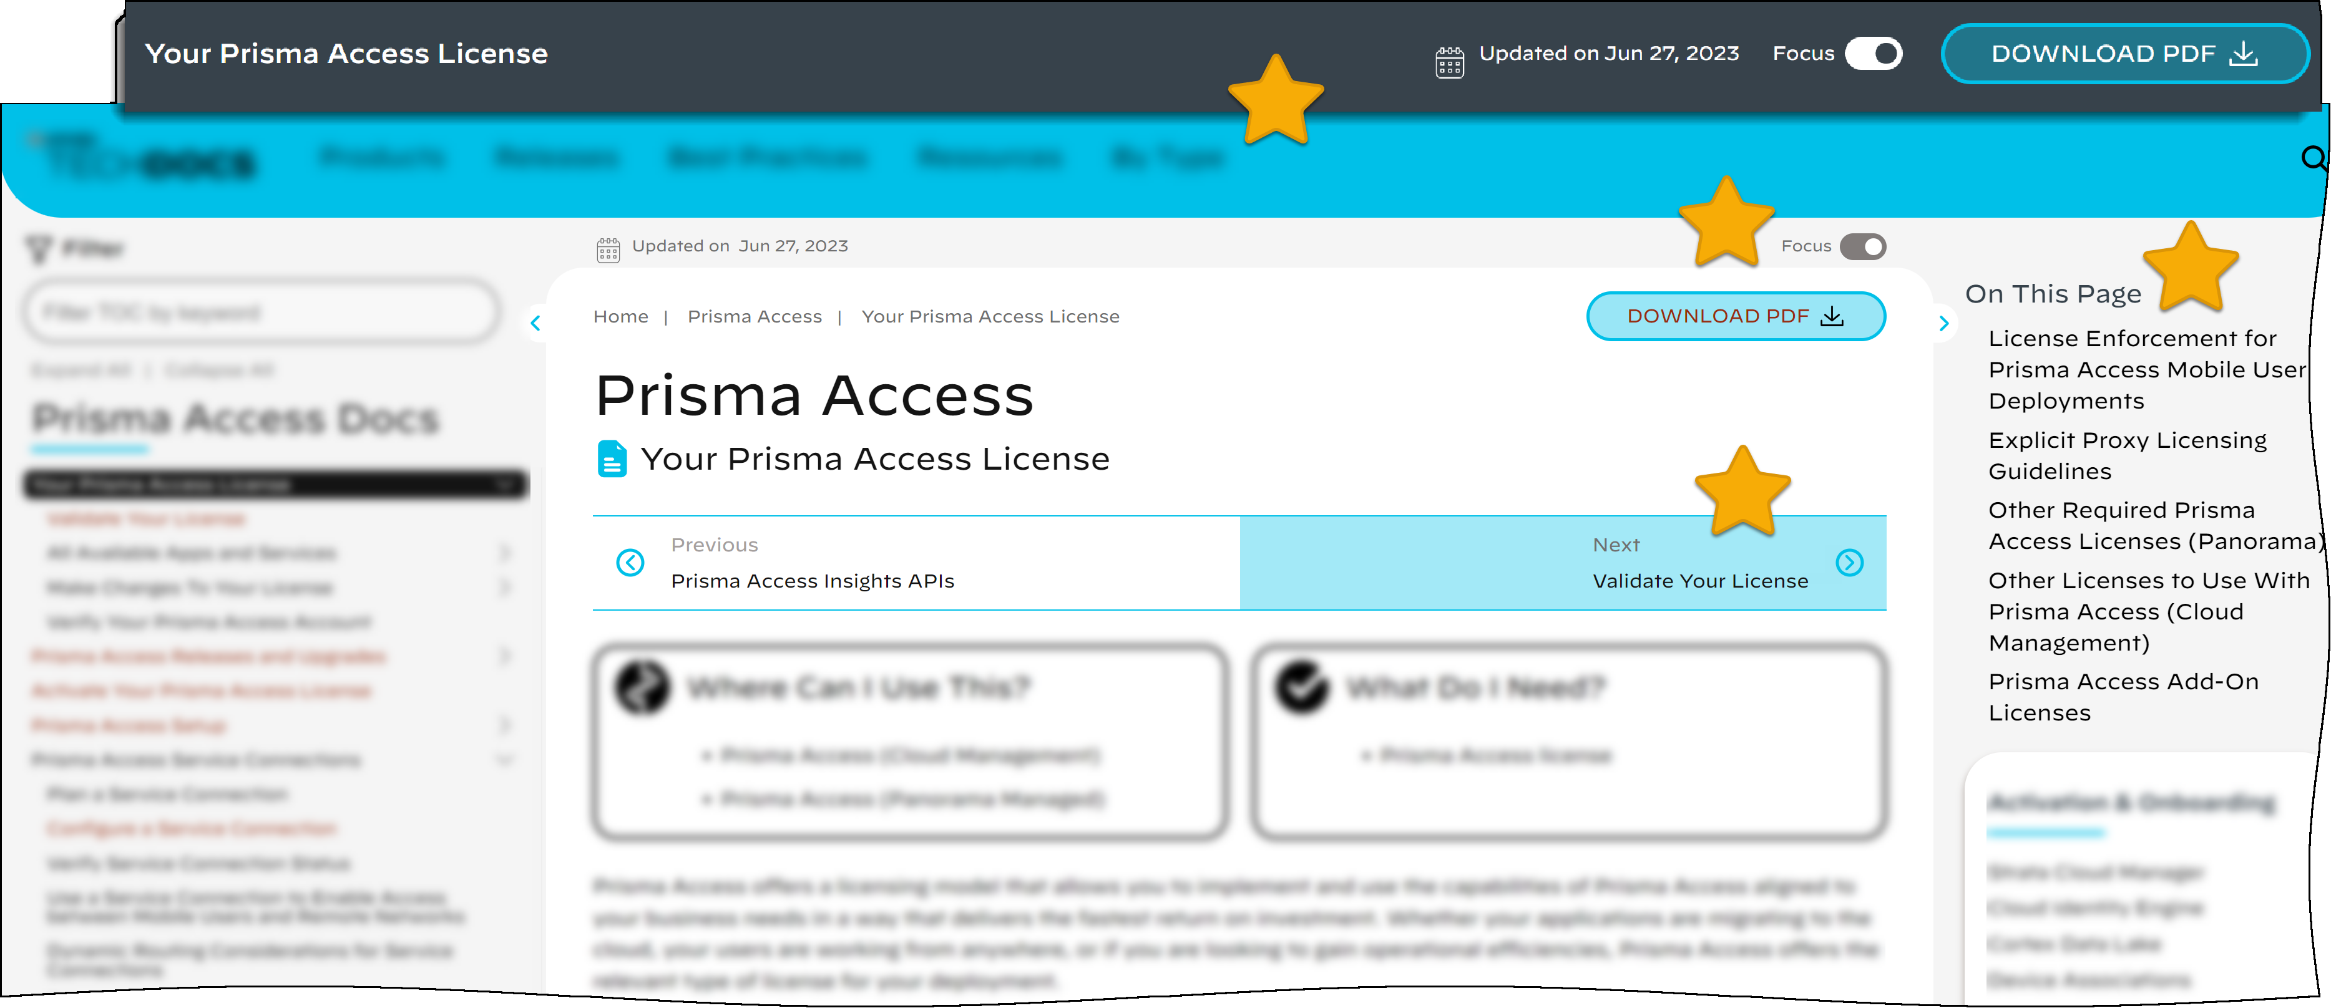Viewport: 2331px width, 1008px height.
Task: Click Download PDF button in dark header
Action: click(x=2123, y=54)
